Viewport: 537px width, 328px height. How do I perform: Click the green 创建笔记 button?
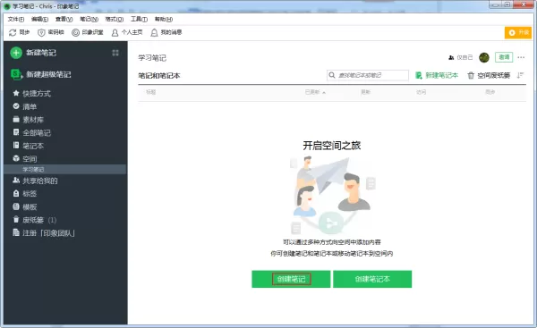click(291, 279)
